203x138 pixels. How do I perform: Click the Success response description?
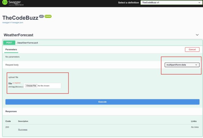click(23, 130)
